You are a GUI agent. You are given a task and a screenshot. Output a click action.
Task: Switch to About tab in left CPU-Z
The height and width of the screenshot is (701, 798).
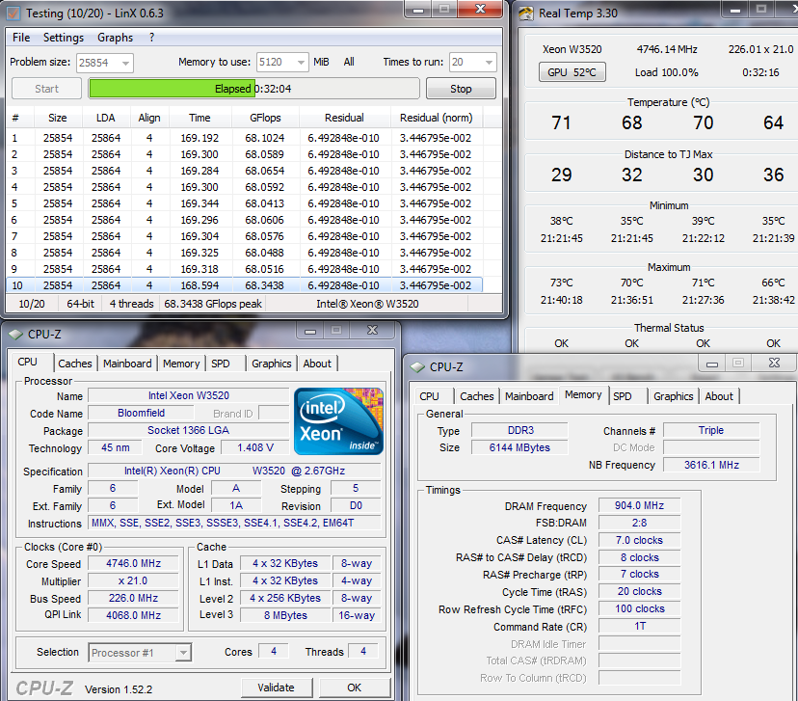[x=317, y=364]
